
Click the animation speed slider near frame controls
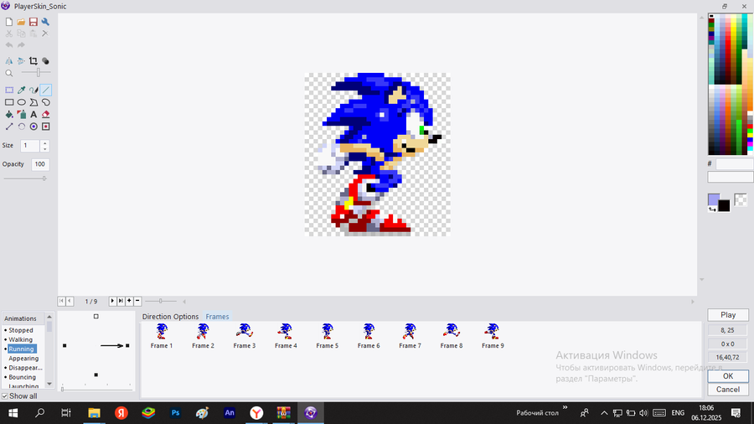pyautogui.click(x=161, y=301)
